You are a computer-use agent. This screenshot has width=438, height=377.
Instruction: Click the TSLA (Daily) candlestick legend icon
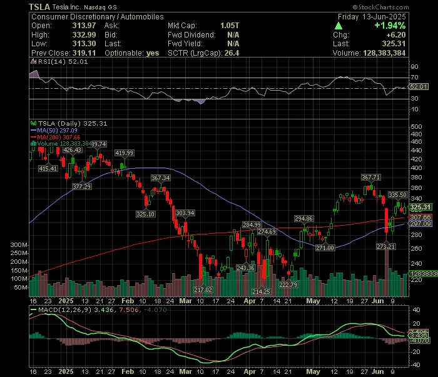34,123
